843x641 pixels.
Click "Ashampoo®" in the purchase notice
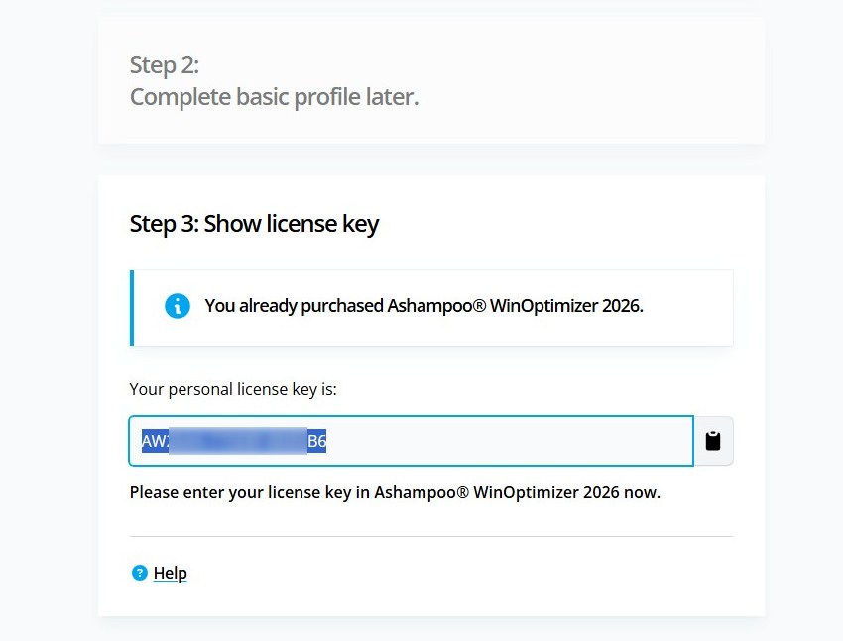(436, 306)
